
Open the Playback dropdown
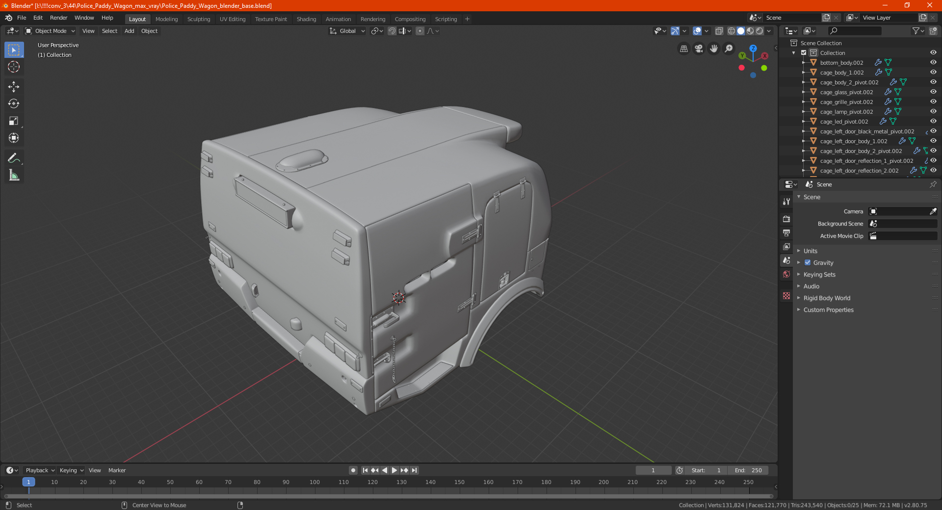(x=40, y=470)
